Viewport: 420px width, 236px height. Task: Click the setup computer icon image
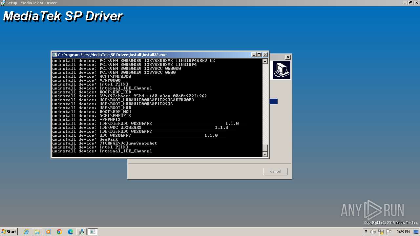tap(282, 70)
